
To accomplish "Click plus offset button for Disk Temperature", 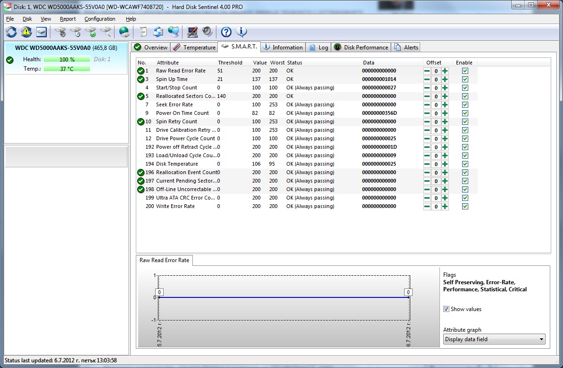I will pos(445,164).
